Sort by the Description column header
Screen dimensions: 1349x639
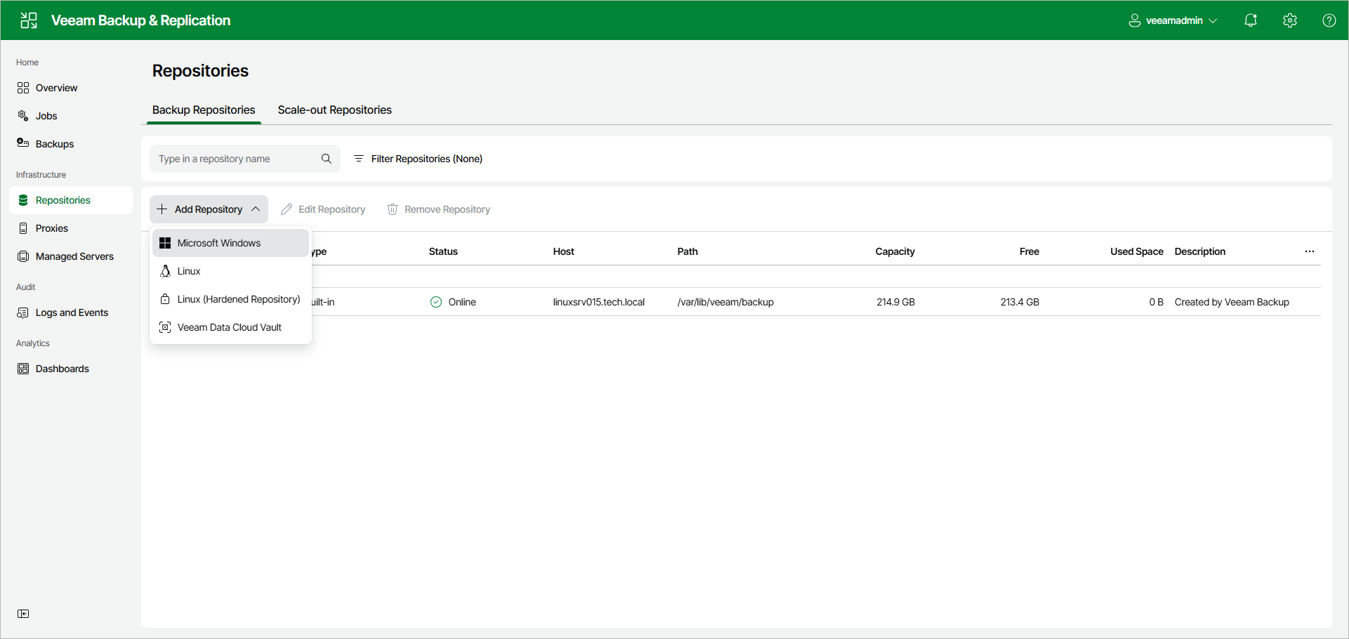point(1199,251)
